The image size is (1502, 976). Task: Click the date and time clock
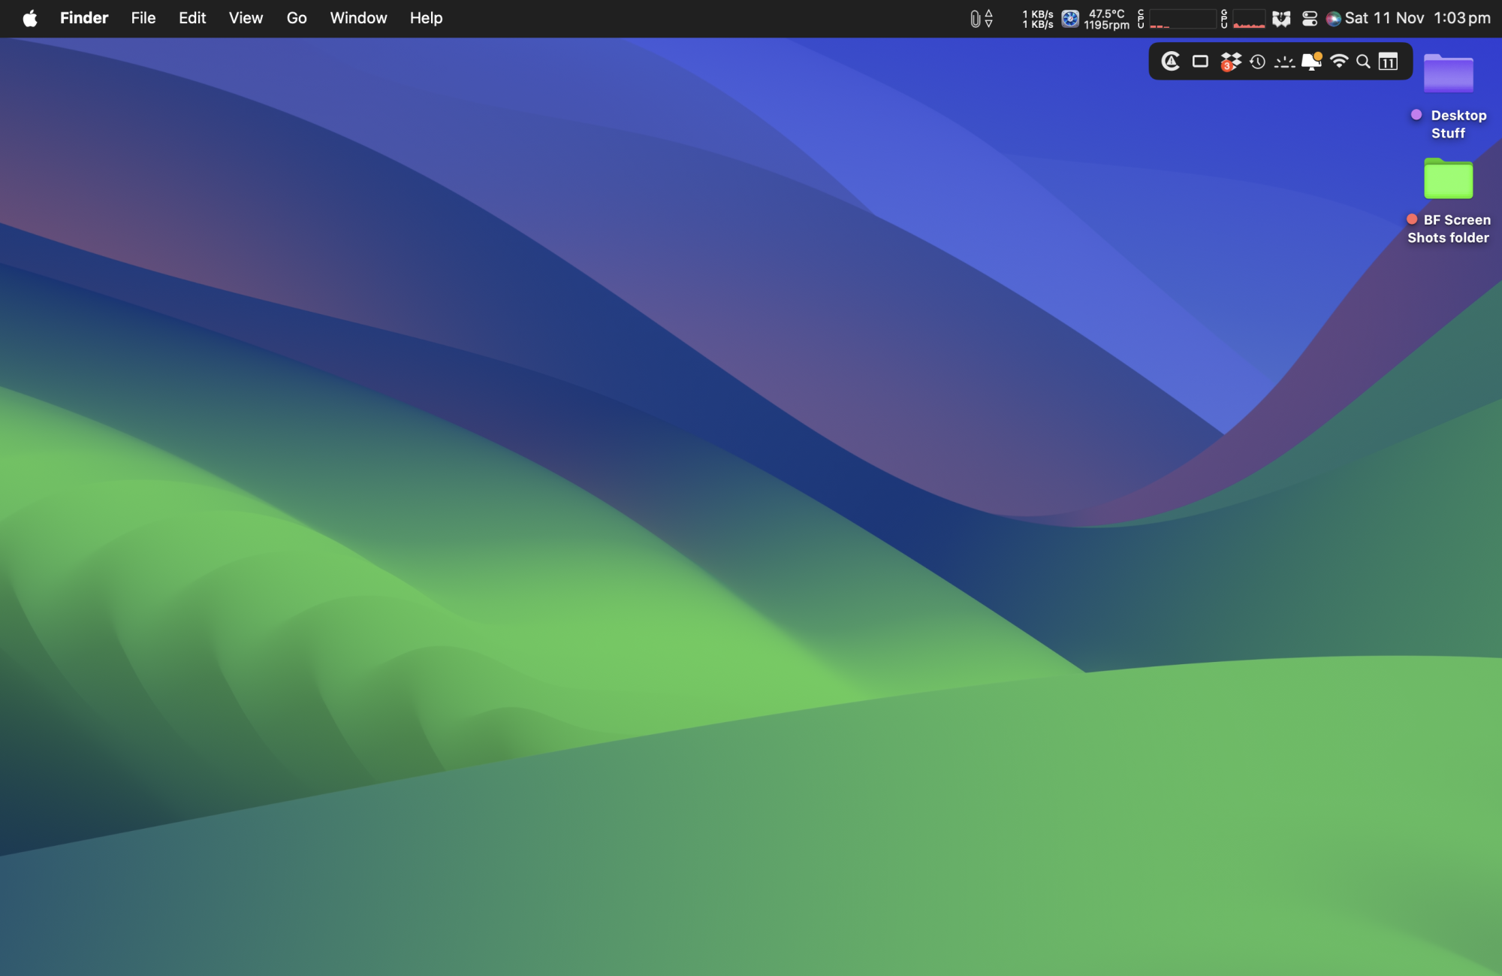pyautogui.click(x=1417, y=18)
